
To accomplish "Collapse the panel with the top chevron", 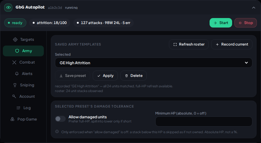I will click(253, 8).
